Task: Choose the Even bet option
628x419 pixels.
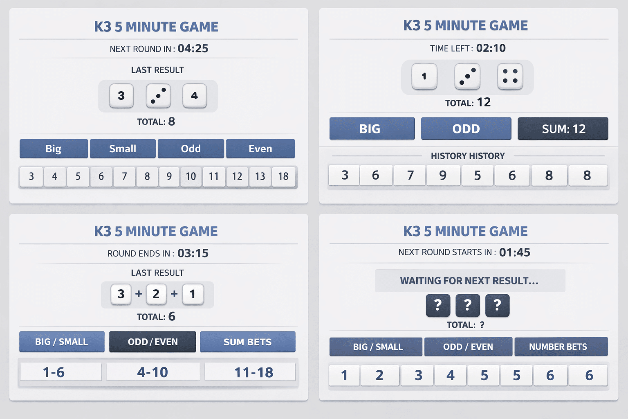Action: tap(260, 149)
